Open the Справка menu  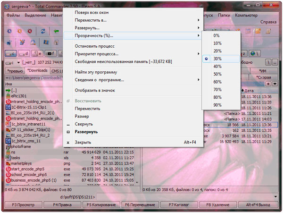[268, 22]
